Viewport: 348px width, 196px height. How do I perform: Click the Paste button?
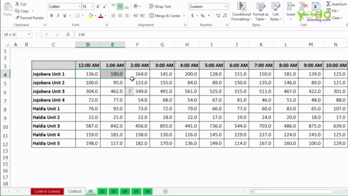[8, 9]
